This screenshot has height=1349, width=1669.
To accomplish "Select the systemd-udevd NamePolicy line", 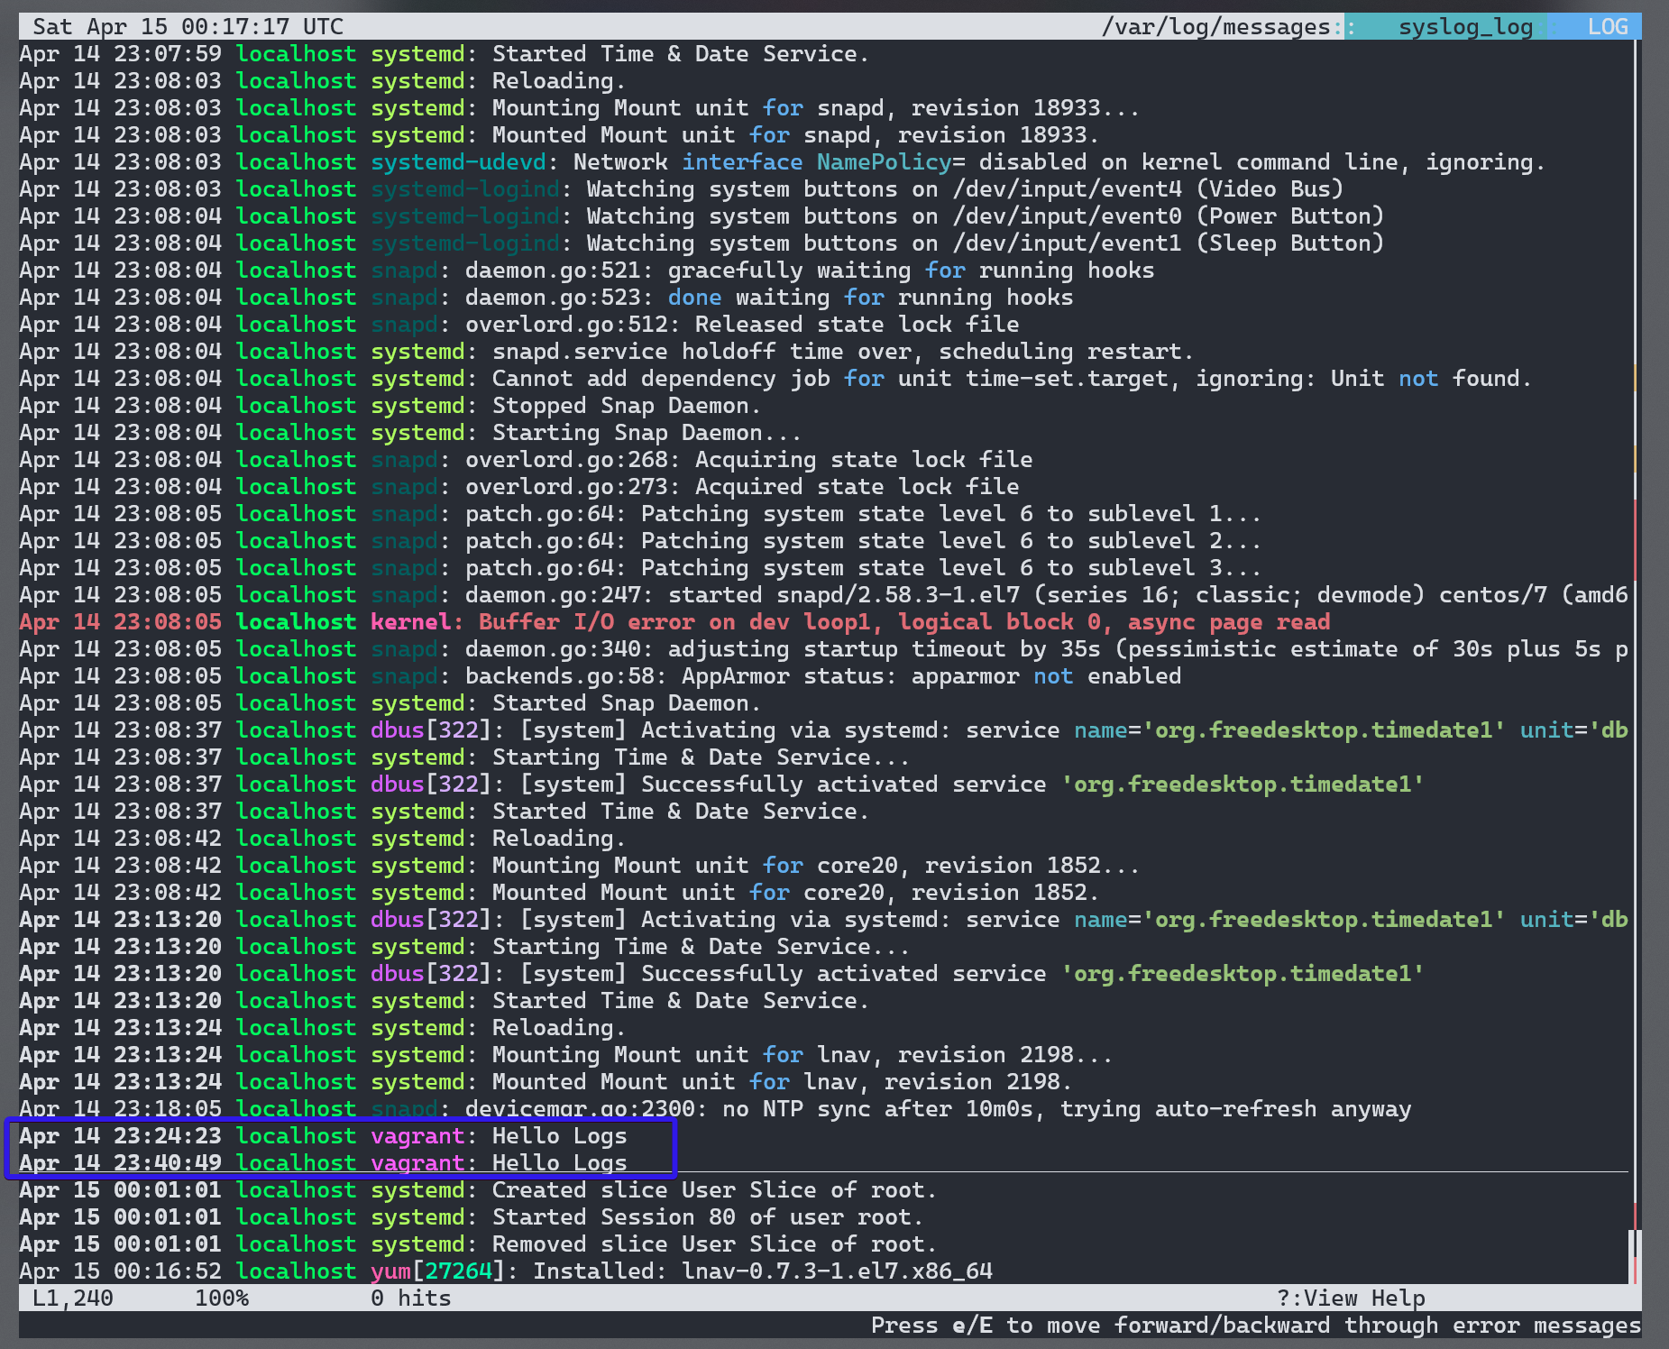I will click(783, 162).
